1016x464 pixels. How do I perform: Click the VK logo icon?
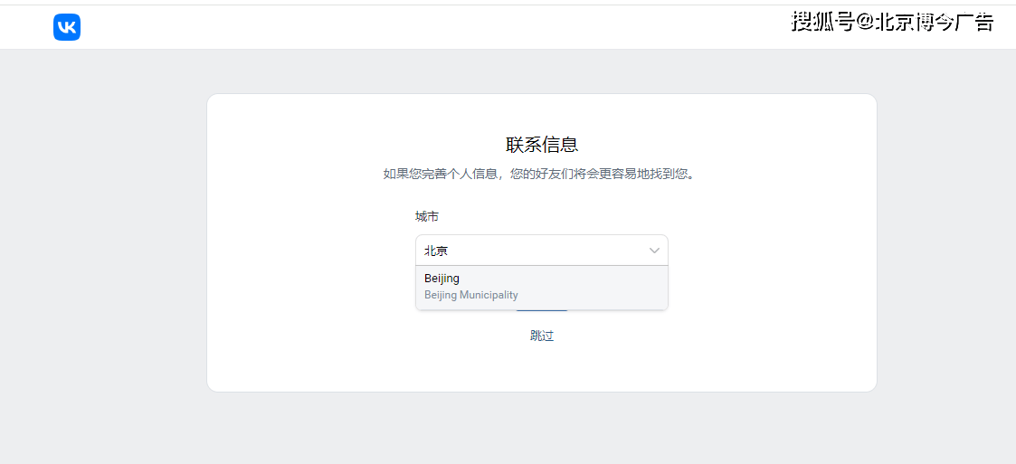pyautogui.click(x=67, y=27)
